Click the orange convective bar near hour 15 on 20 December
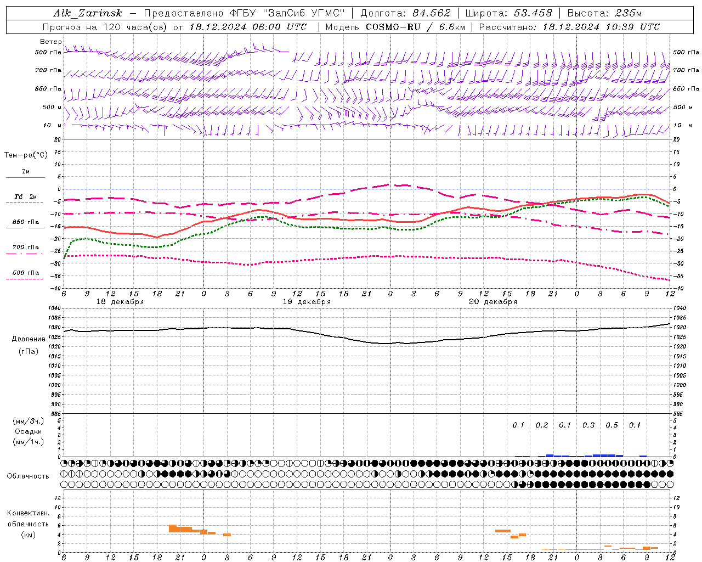 click(x=503, y=531)
